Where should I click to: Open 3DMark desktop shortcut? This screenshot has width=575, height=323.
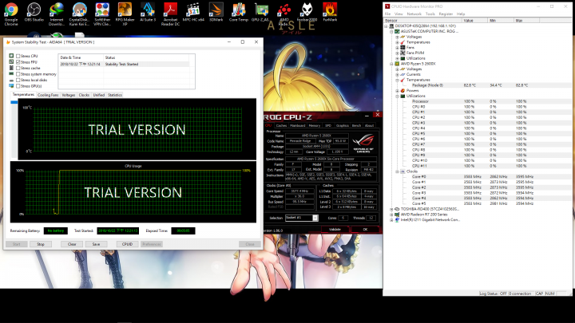point(216,12)
